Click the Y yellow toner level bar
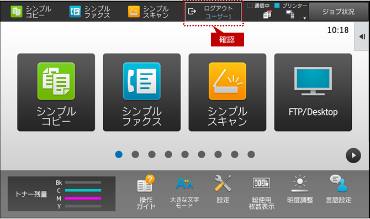 [x=83, y=206]
